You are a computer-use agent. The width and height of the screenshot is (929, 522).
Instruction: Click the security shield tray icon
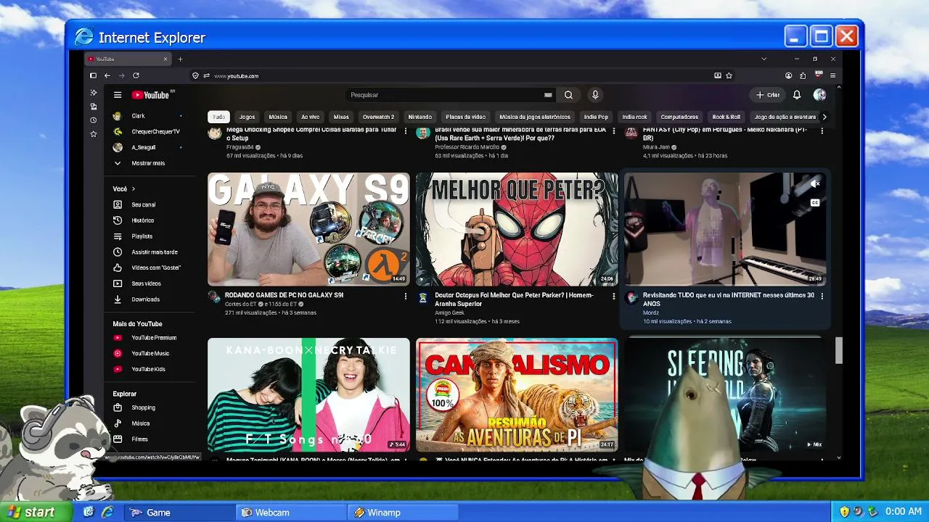(844, 512)
